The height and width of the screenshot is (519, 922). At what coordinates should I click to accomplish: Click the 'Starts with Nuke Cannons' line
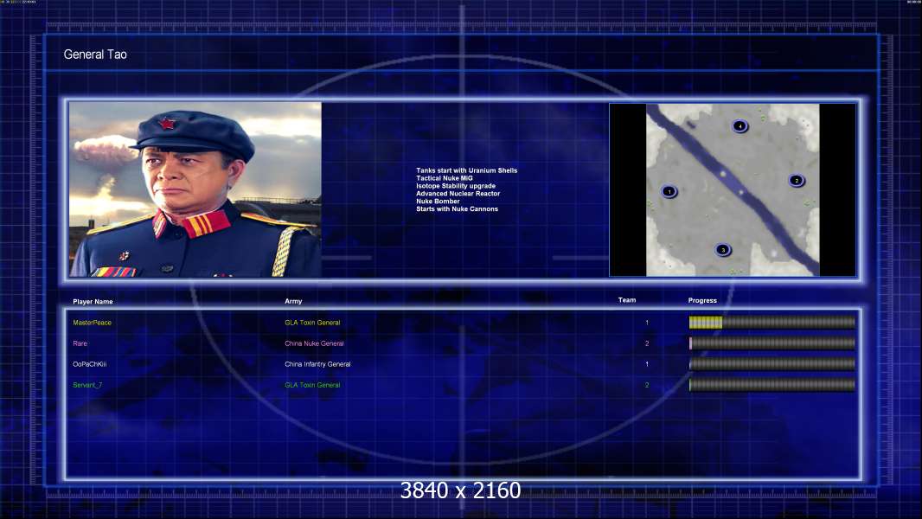point(457,208)
